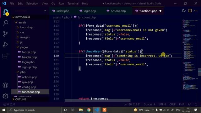This screenshot has width=201, height=113.
Task: Open header.php in the file tree
Action: (29, 57)
